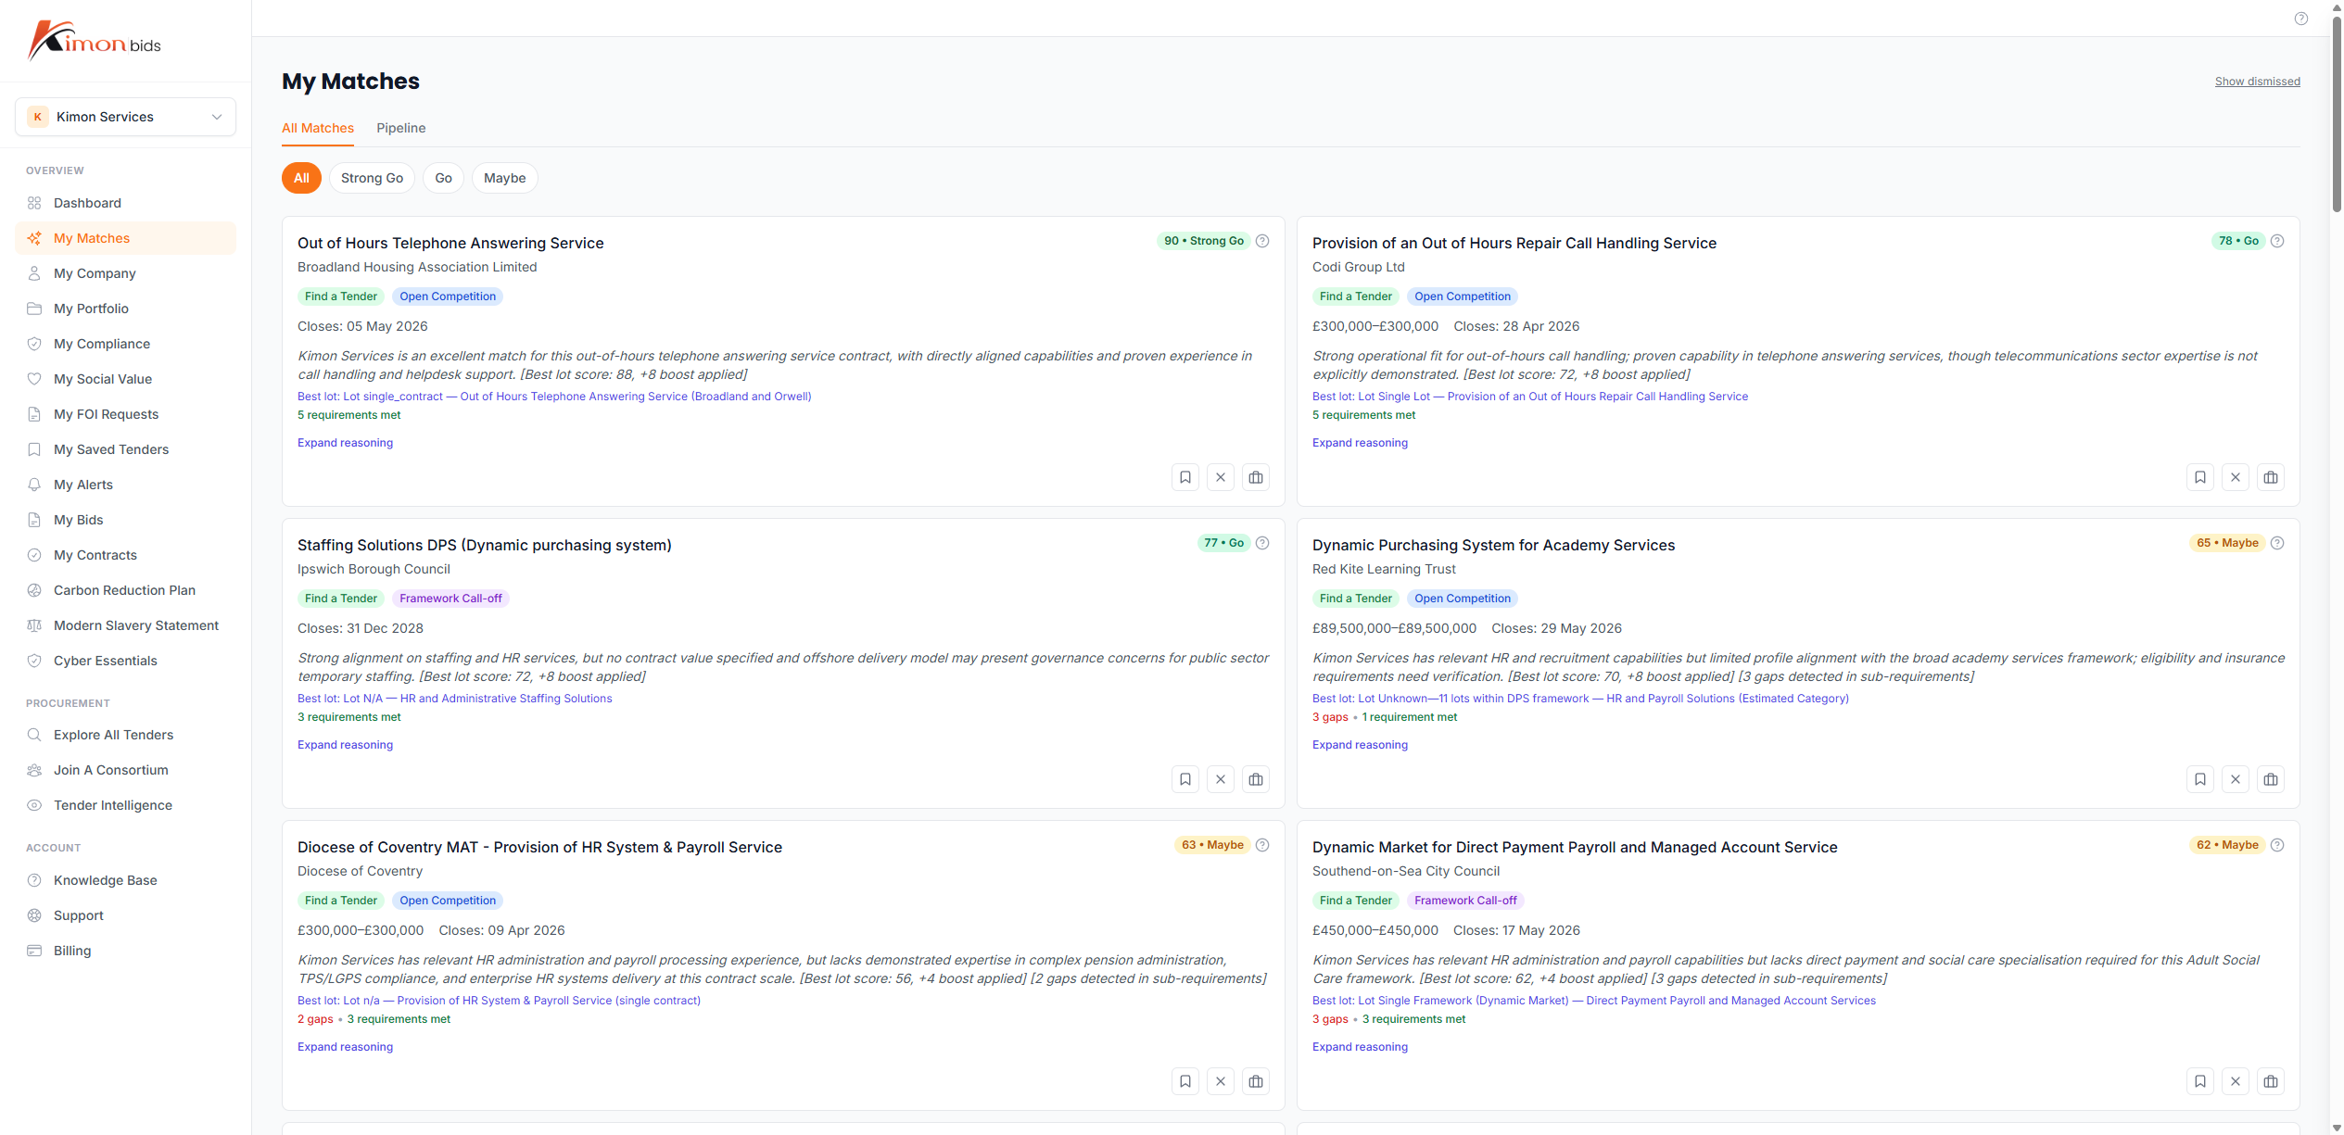Filter matches by Go
Viewport: 2344px width, 1135px height.
[443, 178]
